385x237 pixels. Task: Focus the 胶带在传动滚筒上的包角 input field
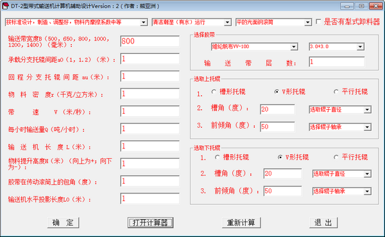pos(150,181)
